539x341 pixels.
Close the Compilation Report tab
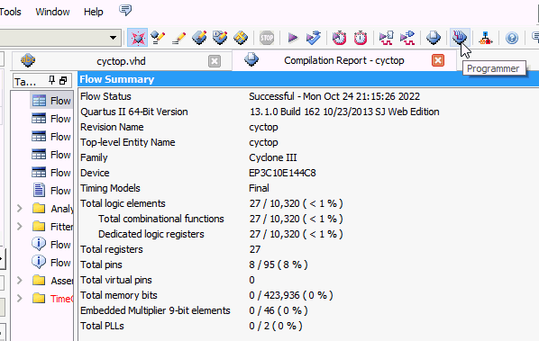click(438, 60)
